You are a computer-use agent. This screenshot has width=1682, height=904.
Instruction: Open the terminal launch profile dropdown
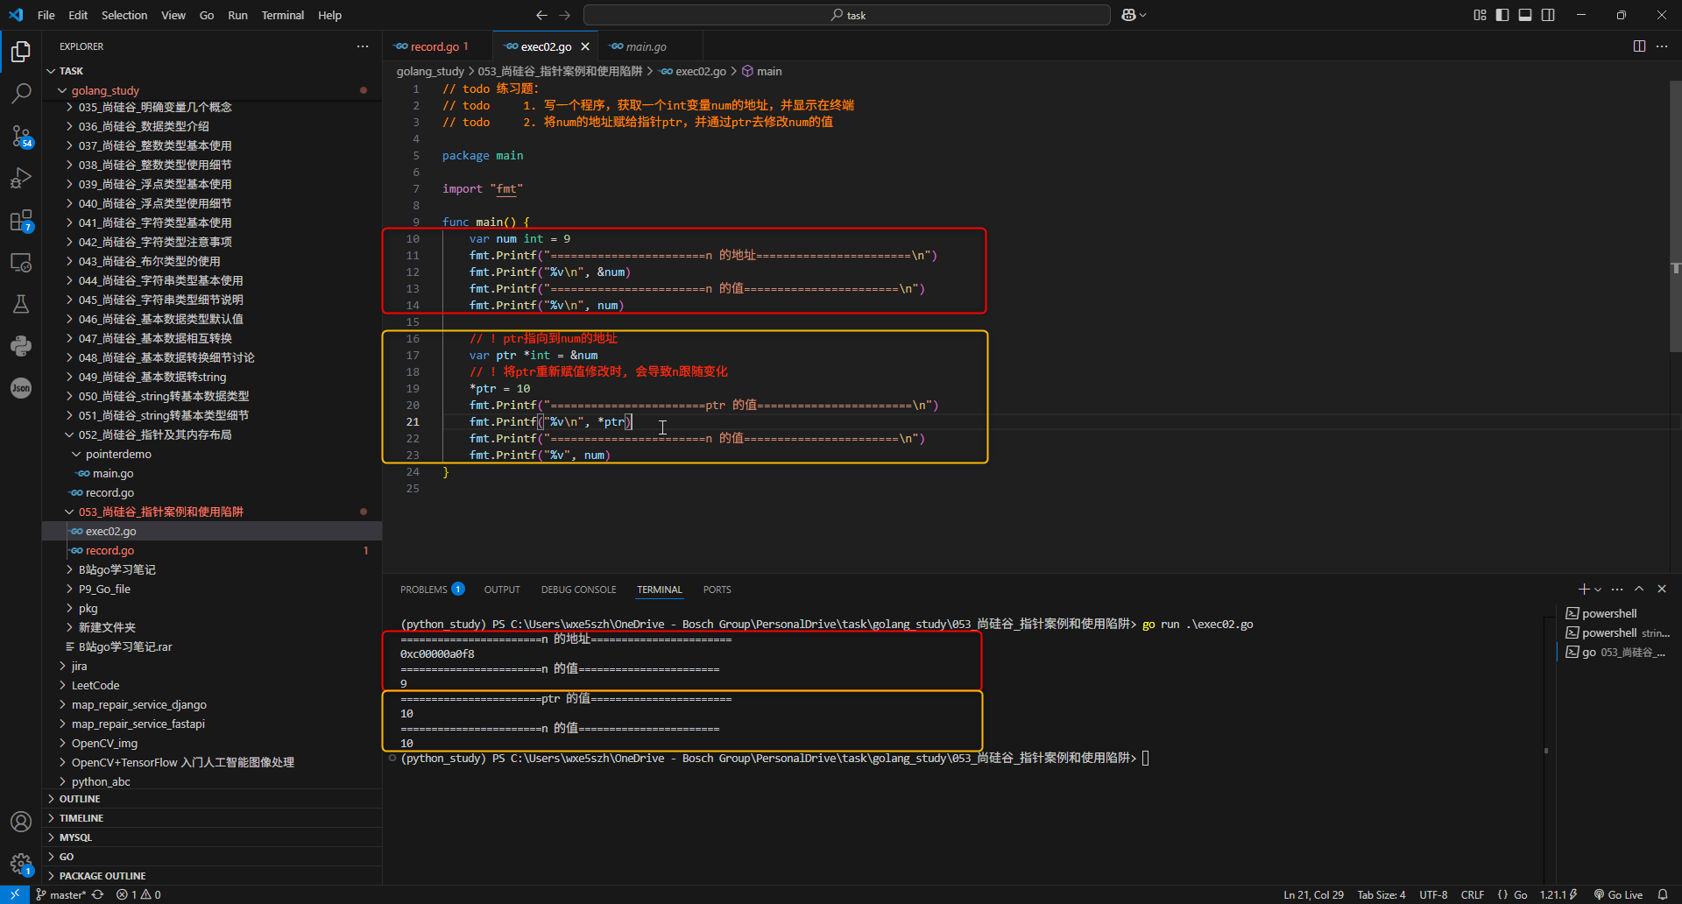pyautogui.click(x=1599, y=590)
